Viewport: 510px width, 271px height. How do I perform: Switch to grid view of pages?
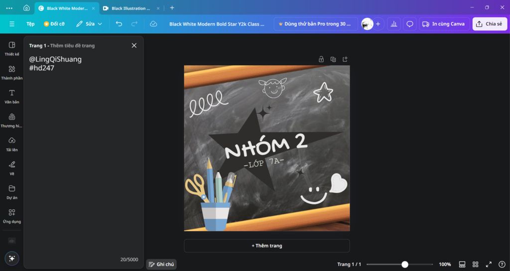pos(476,264)
